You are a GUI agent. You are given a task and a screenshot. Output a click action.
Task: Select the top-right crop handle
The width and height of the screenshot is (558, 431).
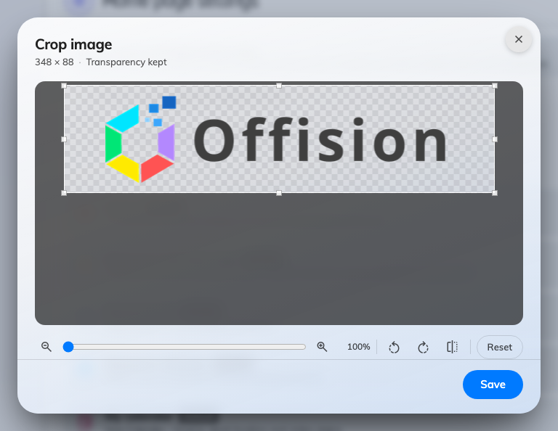pos(495,86)
